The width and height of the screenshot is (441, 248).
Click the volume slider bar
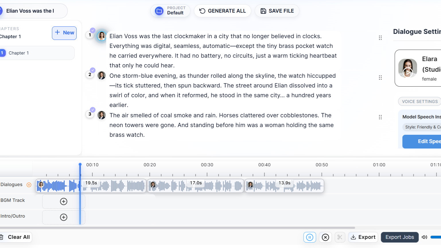point(436,237)
